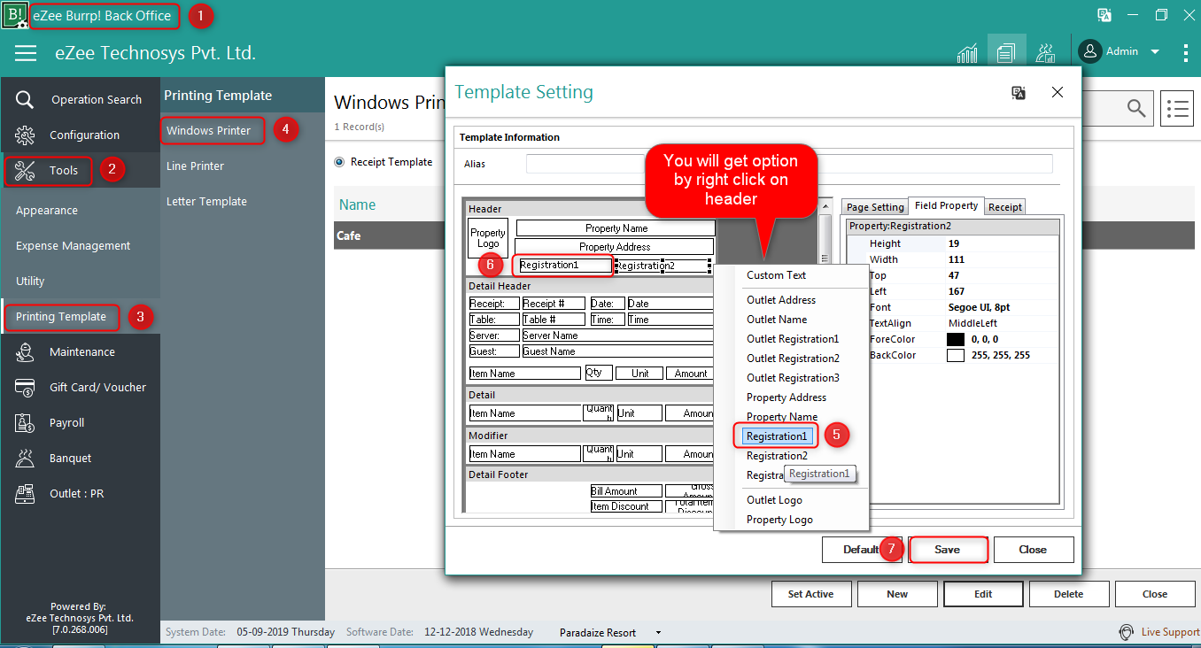This screenshot has height=648, width=1201.
Task: Click the Tools wrench icon
Action: [x=25, y=170]
